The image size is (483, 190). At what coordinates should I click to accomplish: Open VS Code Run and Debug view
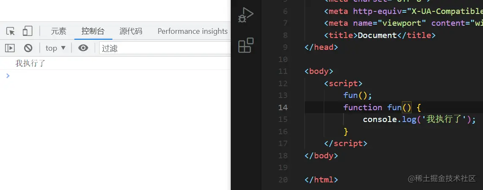pyautogui.click(x=246, y=15)
